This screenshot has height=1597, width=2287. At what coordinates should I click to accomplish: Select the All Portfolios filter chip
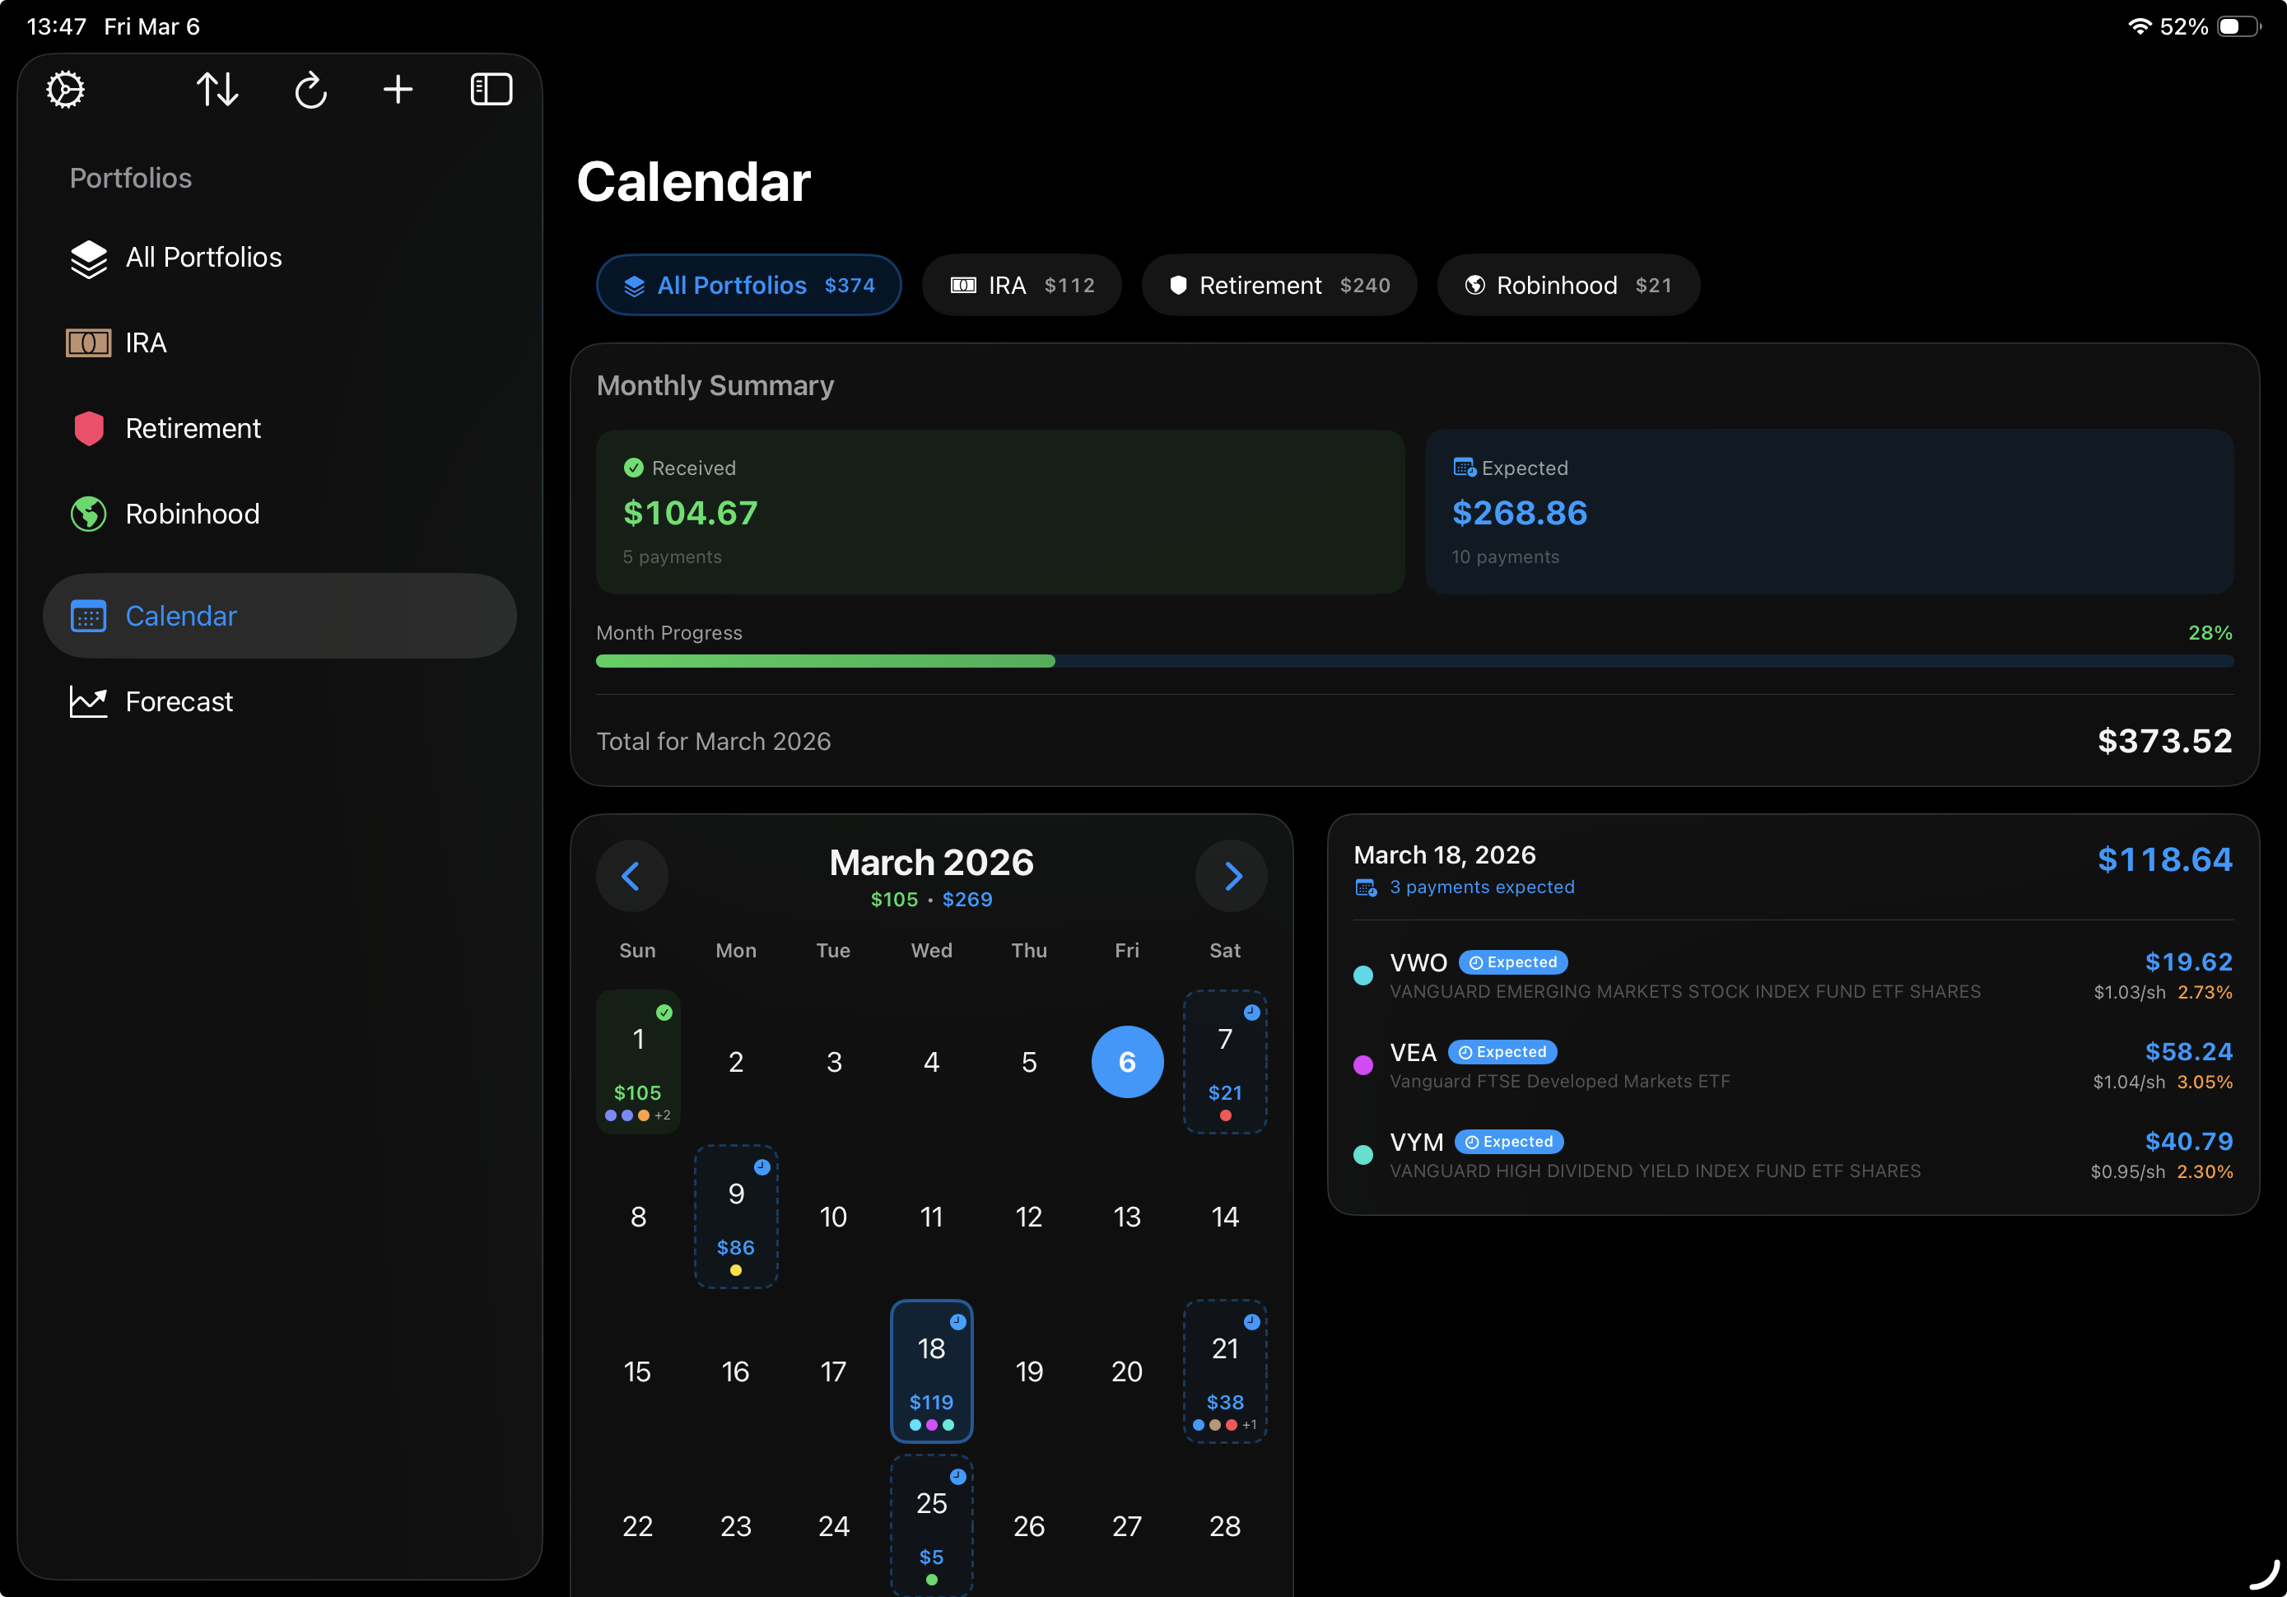[748, 285]
